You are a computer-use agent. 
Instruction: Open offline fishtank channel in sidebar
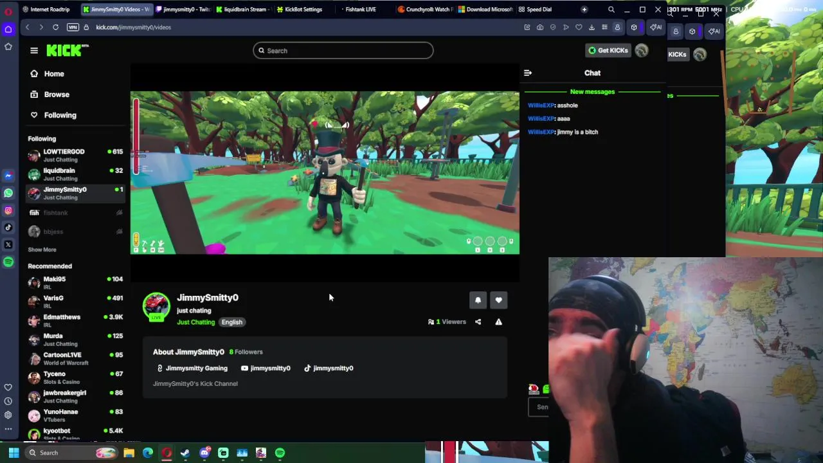pos(75,212)
